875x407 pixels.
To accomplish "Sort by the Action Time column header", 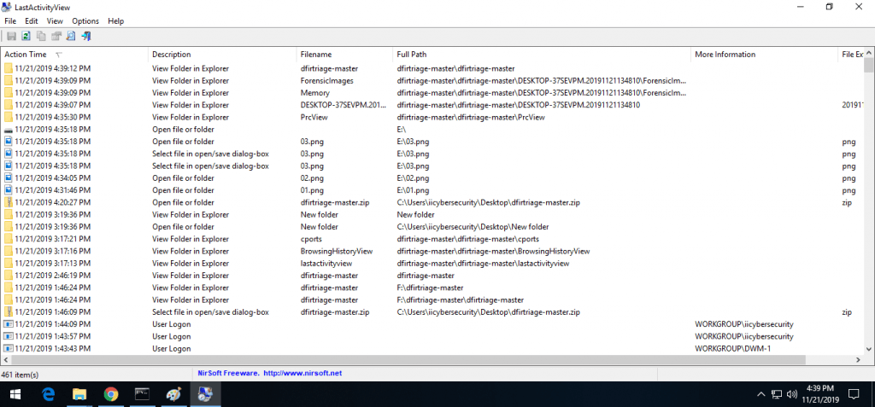I will click(x=74, y=55).
